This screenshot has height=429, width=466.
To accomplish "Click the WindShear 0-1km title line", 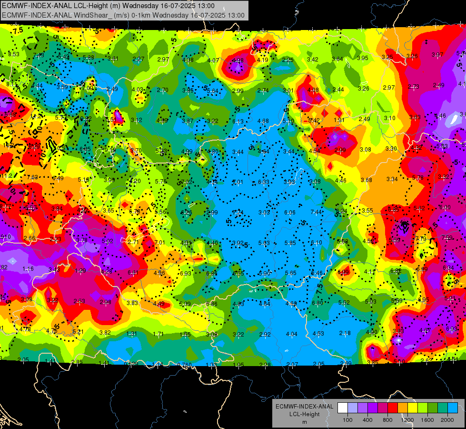I will point(123,15).
